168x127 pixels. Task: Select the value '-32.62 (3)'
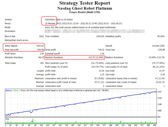pyautogui.click(x=160, y=82)
